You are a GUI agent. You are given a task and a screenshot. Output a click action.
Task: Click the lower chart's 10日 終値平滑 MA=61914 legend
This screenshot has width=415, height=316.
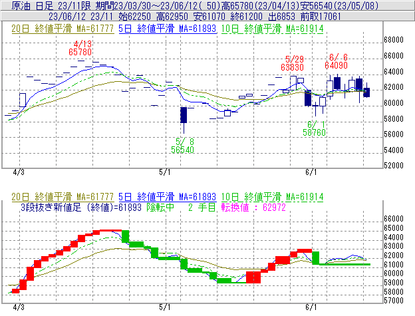tap(273, 197)
